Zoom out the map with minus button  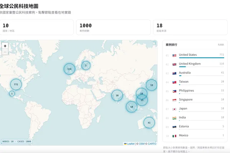pyautogui.click(x=5, y=52)
